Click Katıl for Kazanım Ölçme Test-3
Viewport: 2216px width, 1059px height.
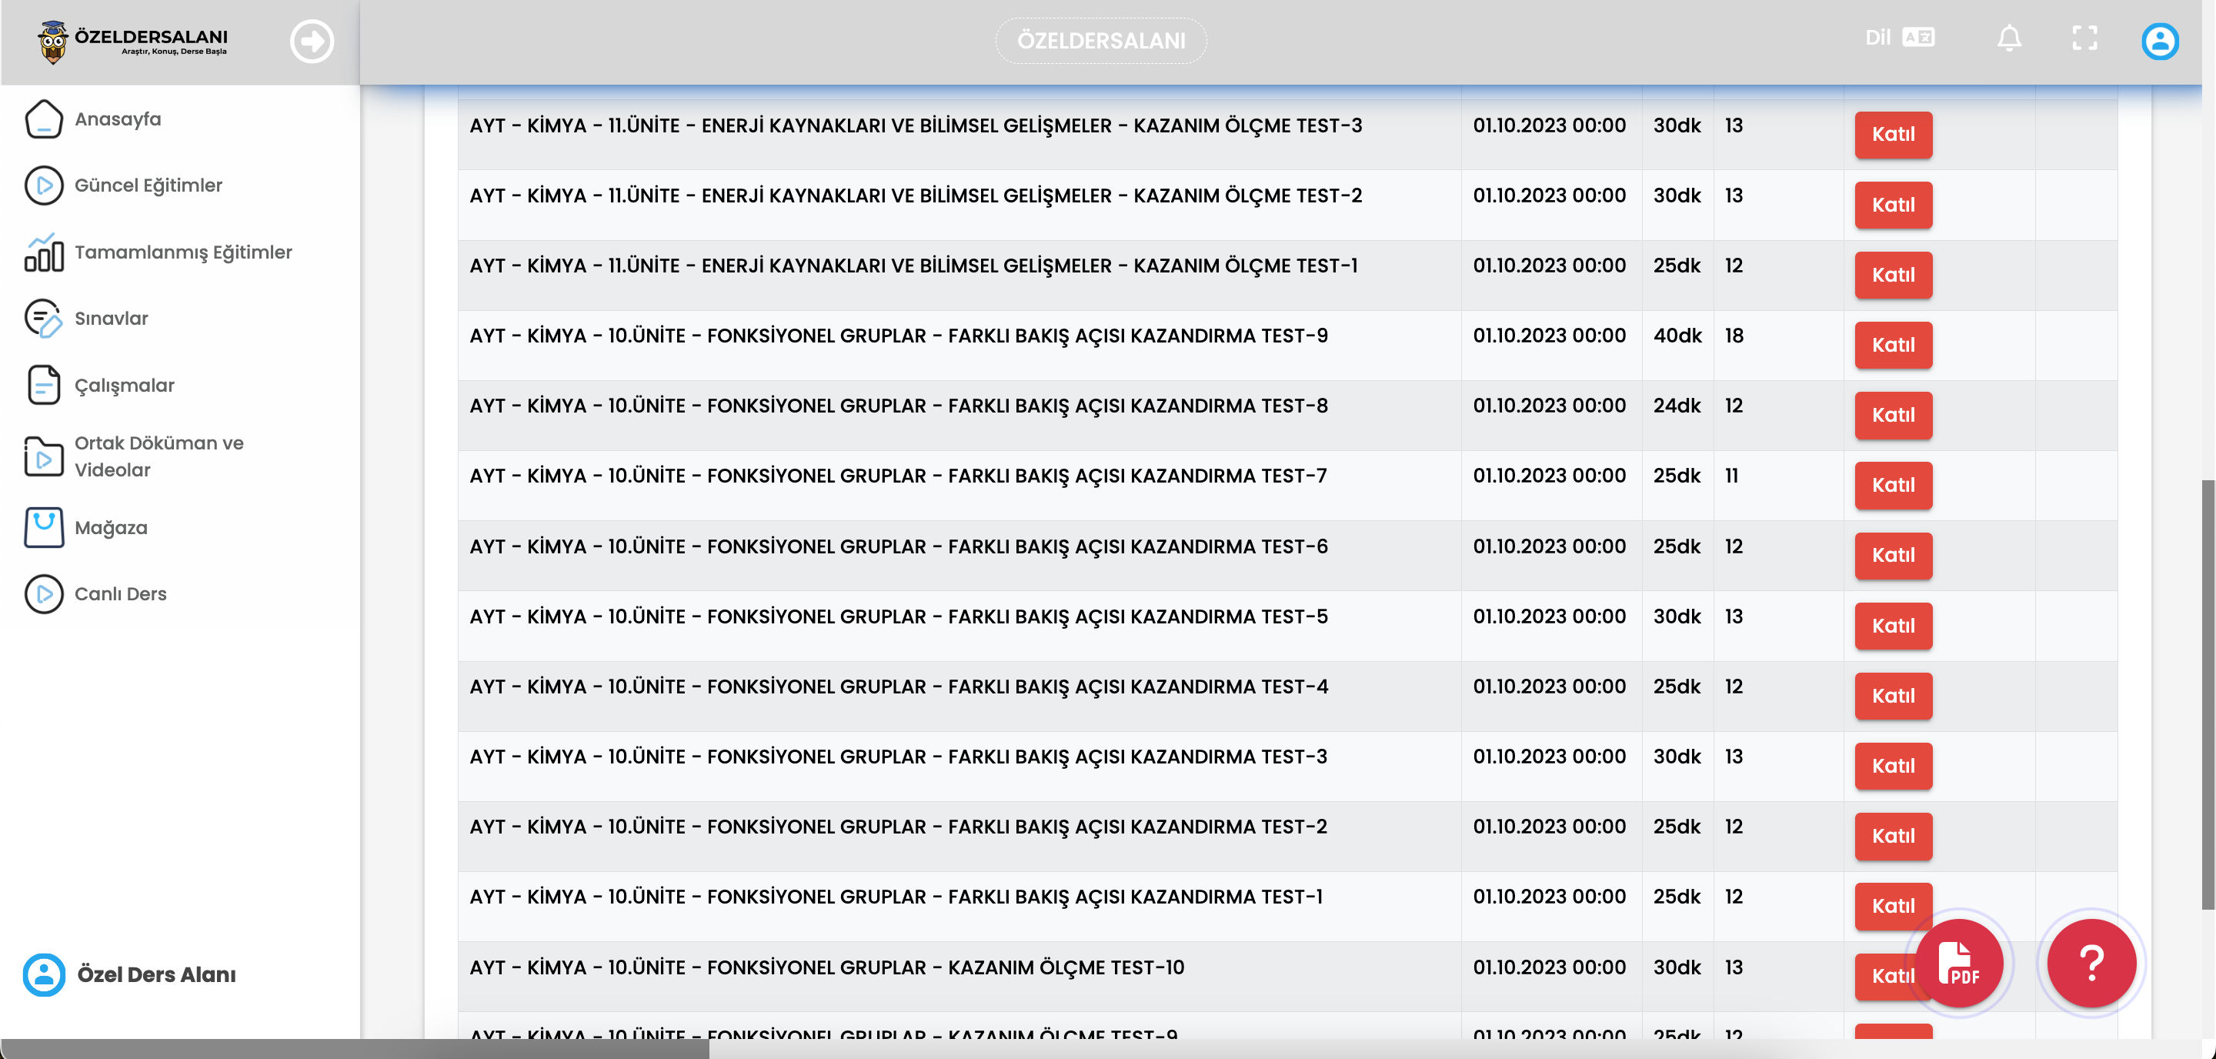pyautogui.click(x=1893, y=135)
